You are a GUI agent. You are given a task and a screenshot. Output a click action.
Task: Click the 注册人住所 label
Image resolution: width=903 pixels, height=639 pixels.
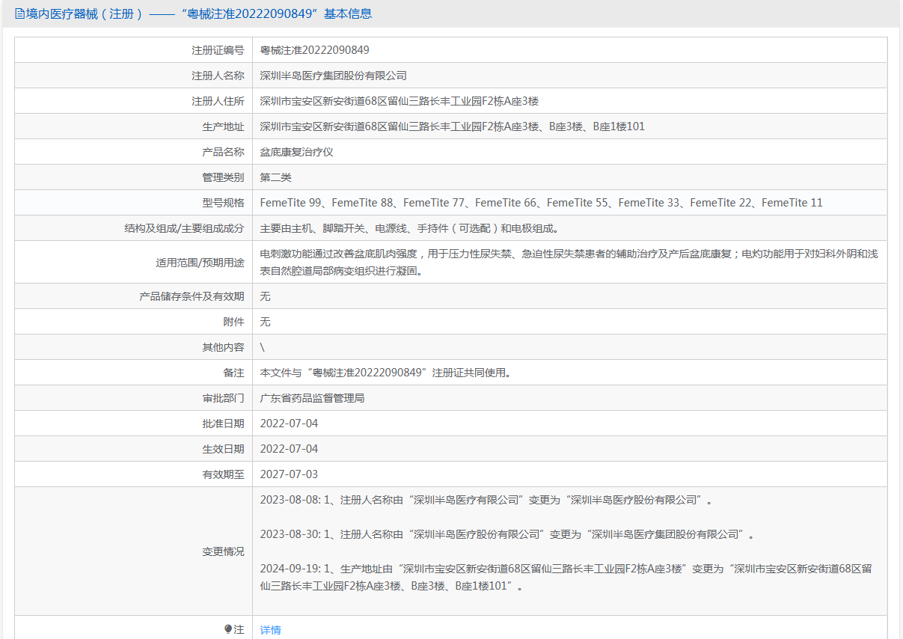[218, 101]
